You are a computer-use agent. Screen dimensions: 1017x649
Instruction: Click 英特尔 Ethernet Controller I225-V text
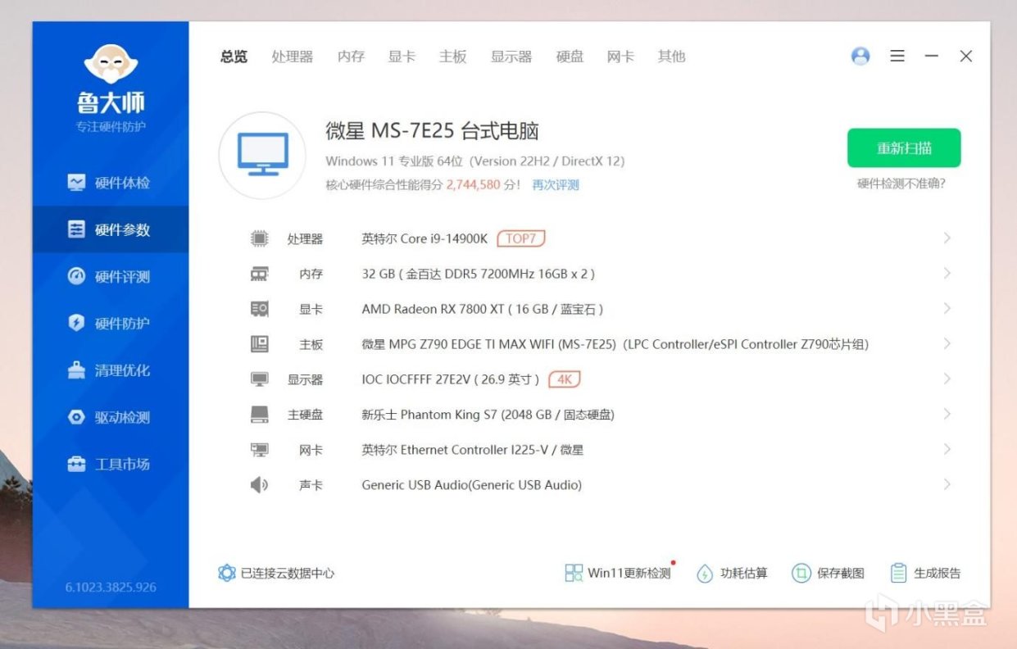pos(473,450)
